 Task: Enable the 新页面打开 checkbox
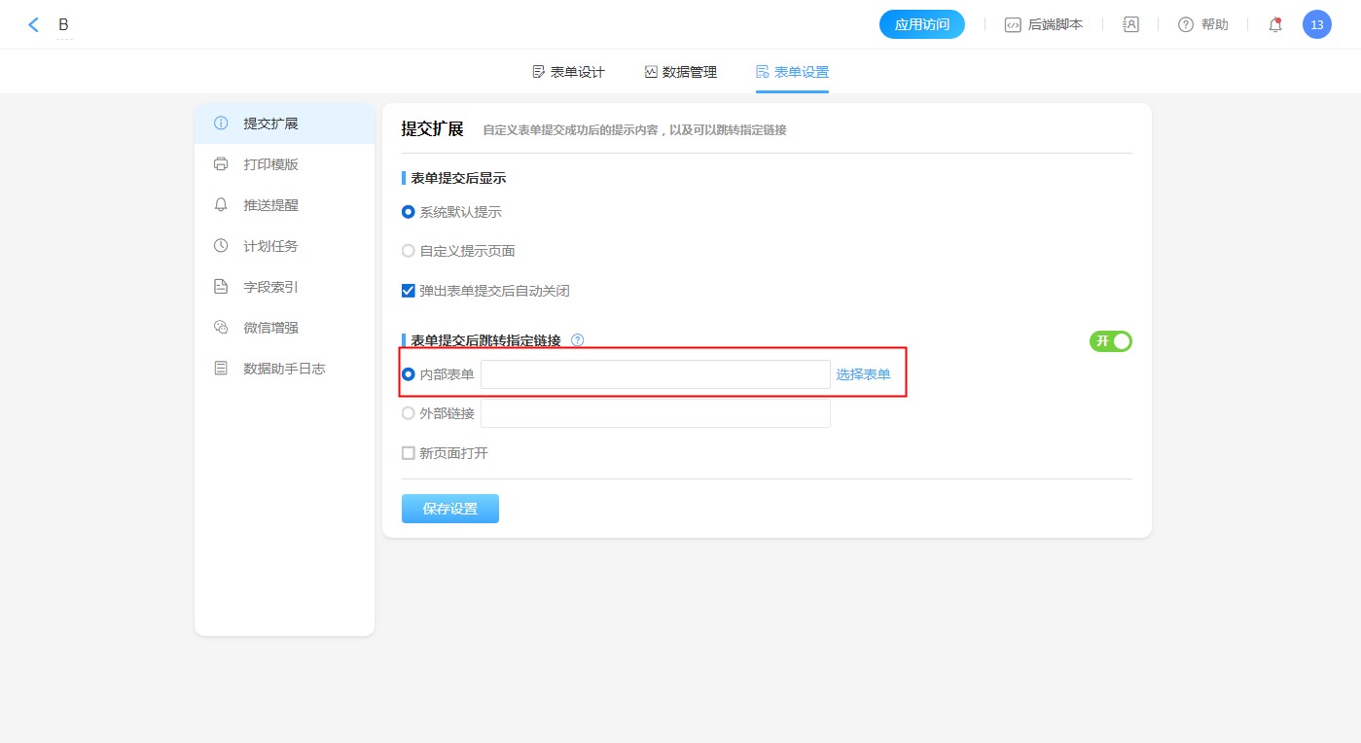pyautogui.click(x=409, y=453)
